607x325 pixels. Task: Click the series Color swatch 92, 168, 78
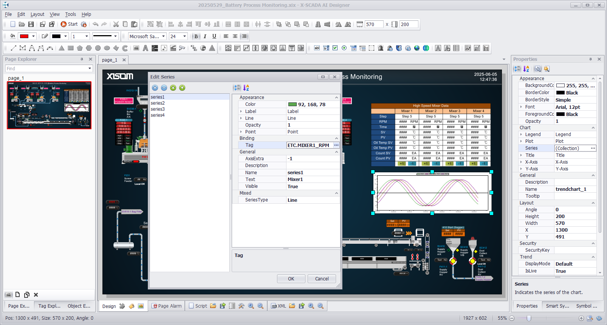(293, 104)
